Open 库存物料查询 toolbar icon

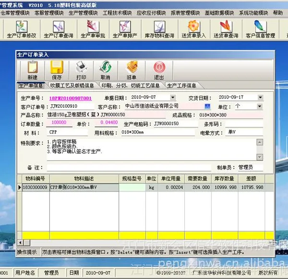click(x=159, y=29)
